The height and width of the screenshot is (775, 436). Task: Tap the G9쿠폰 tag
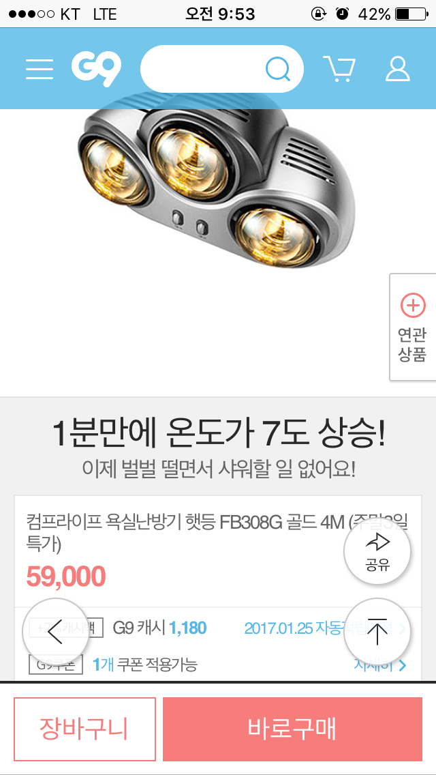56,665
